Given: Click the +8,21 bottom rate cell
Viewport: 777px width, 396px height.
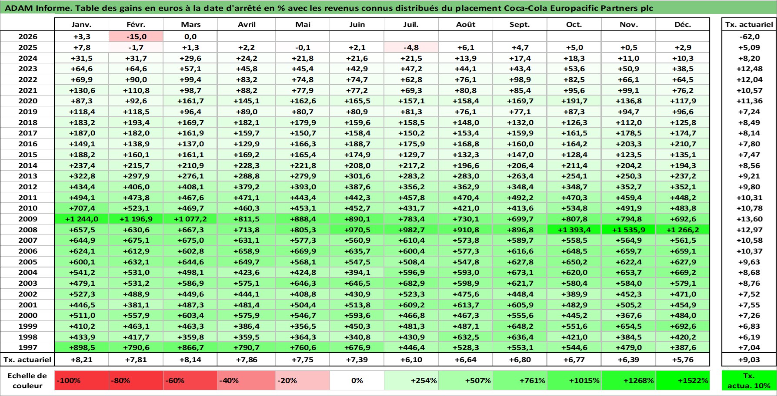Looking at the screenshot, I should point(82,360).
